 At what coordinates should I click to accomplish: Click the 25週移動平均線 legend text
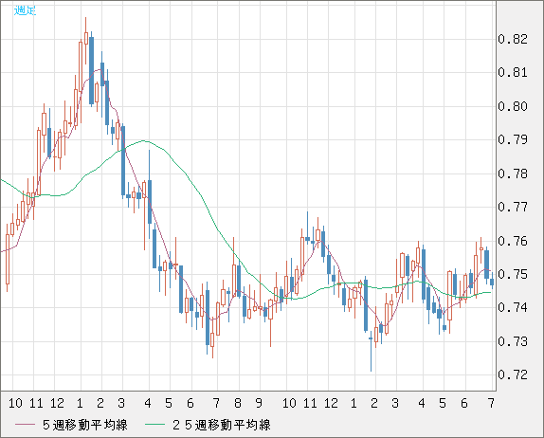pos(222,425)
